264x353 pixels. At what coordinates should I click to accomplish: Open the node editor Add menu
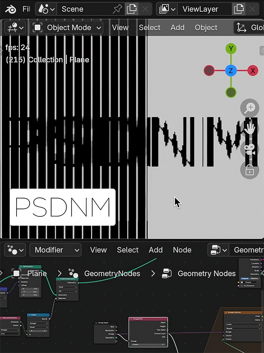[156, 250]
